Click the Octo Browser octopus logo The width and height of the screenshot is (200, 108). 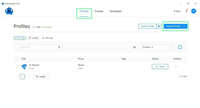(x=9, y=11)
